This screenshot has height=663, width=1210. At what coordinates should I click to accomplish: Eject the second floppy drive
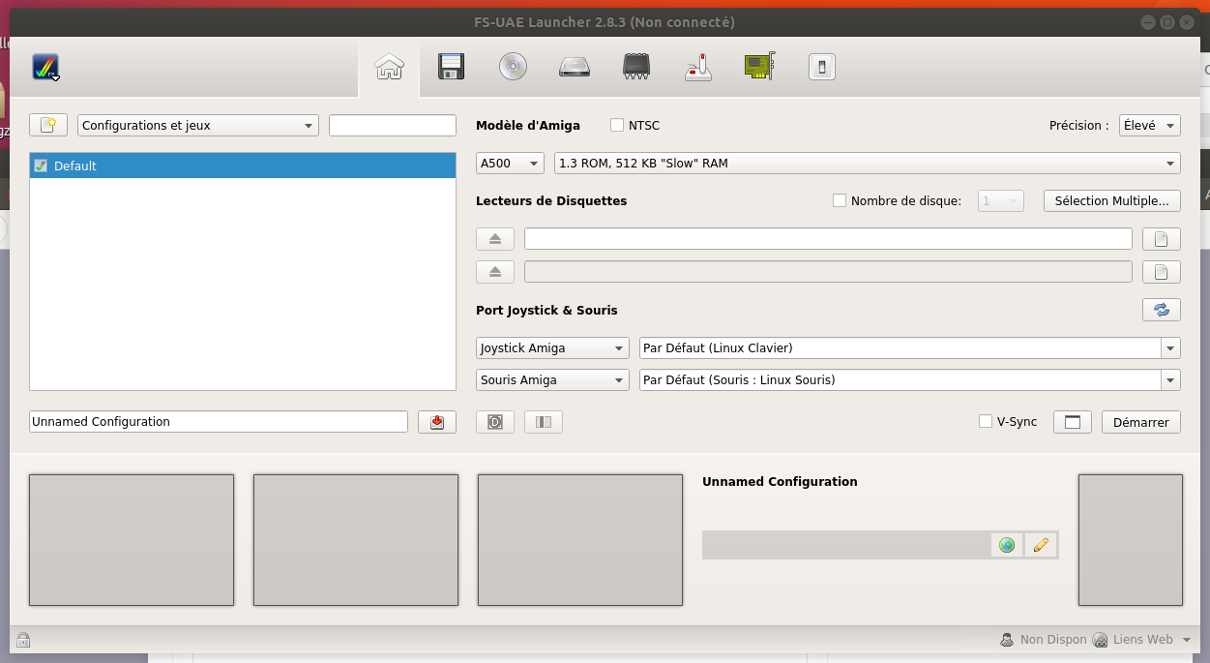tap(495, 272)
